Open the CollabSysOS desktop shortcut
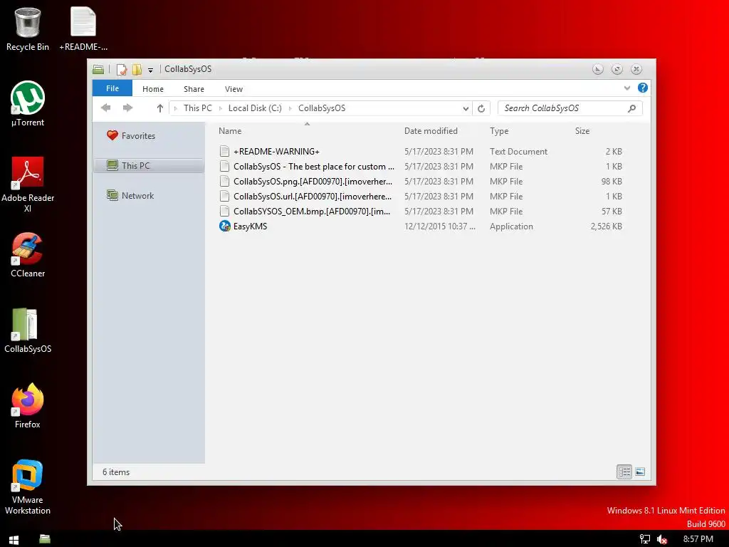The width and height of the screenshot is (729, 547). pos(28,330)
